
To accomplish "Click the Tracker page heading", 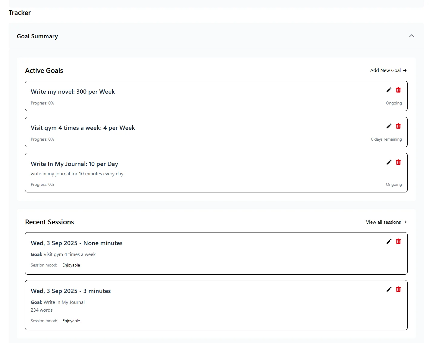I will pyautogui.click(x=19, y=13).
